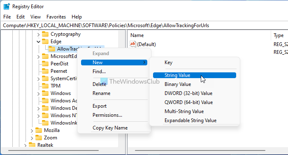
Task: Create a new Binary Value
Action: [195, 84]
